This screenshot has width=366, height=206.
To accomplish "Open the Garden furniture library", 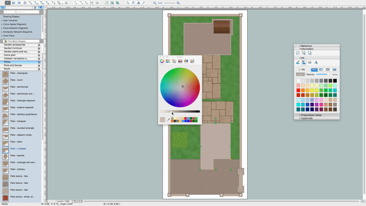I will [x=13, y=48].
